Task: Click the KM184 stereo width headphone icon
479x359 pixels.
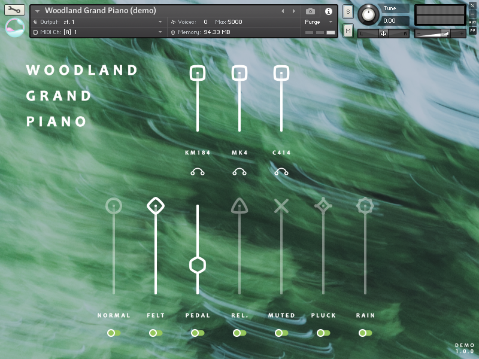Action: click(x=198, y=172)
